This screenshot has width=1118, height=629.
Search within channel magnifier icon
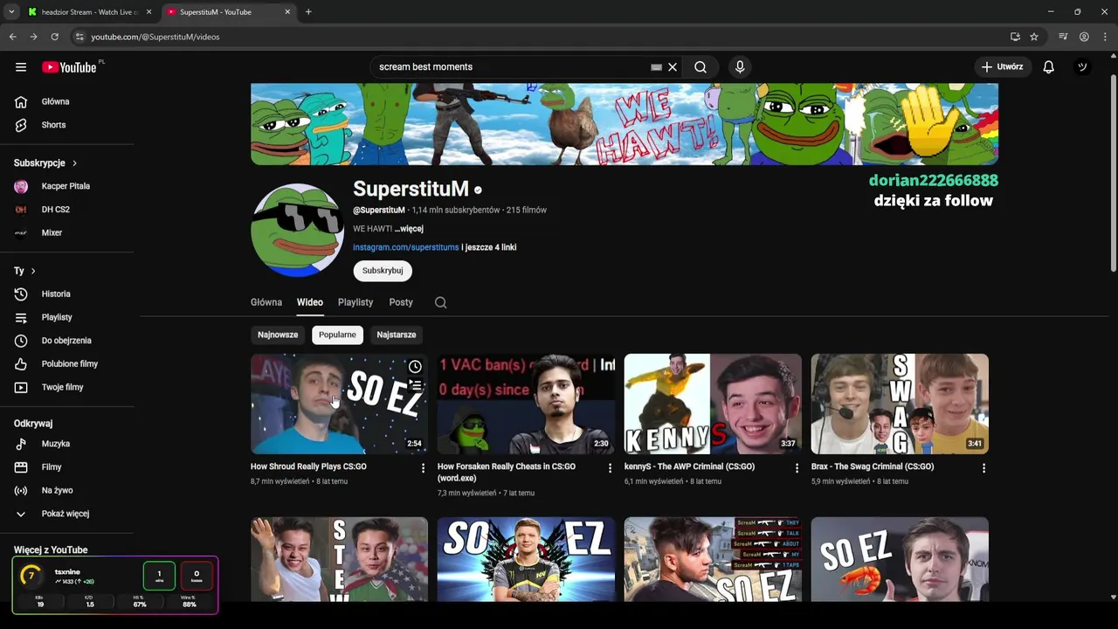pos(440,302)
